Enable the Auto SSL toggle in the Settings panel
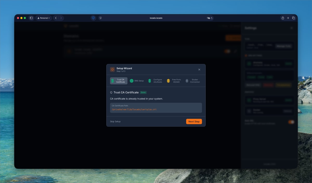This screenshot has height=183, width=312. pyautogui.click(x=291, y=122)
